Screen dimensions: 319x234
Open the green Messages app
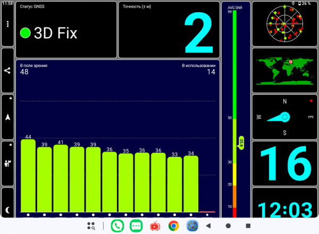click(x=136, y=226)
